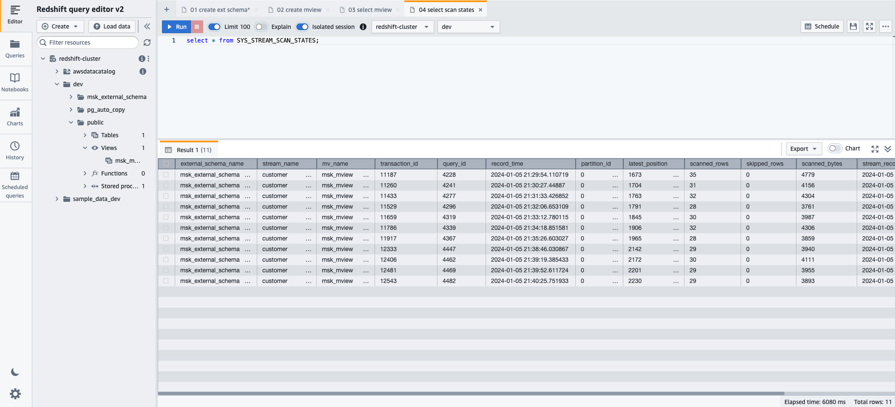895x407 pixels.
Task: Open the redshift-cluster selector dropdown
Action: coord(401,26)
